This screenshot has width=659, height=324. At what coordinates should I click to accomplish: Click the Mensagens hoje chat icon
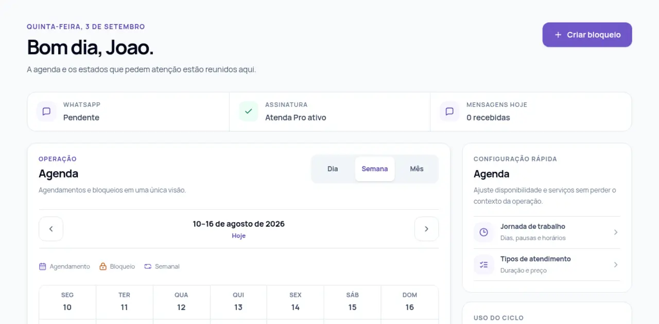tap(449, 111)
